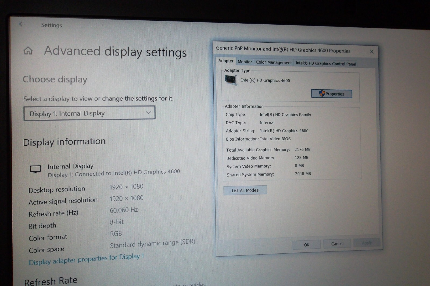430x286 pixels.
Task: Open the Display 1: Internal Display dropdown
Action: pos(89,113)
